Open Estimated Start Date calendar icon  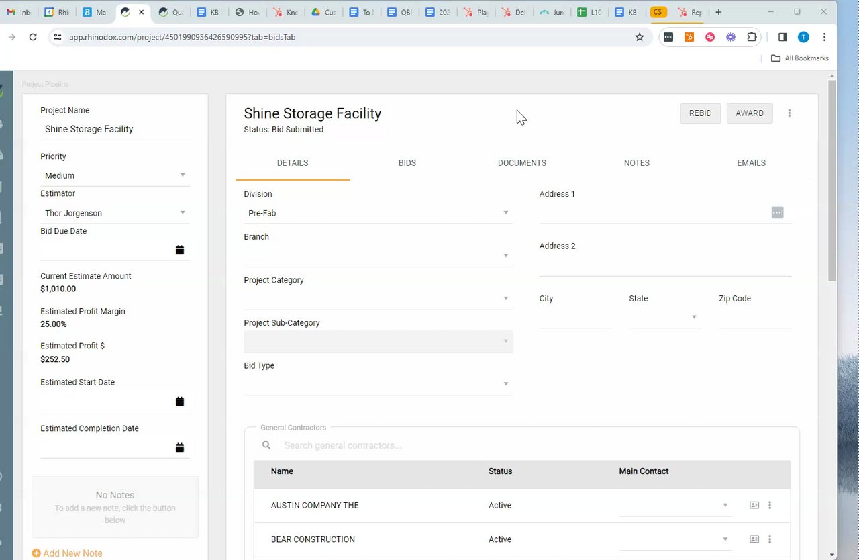(180, 402)
